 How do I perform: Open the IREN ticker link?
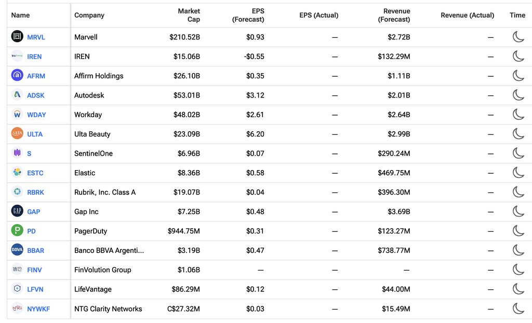click(x=34, y=57)
